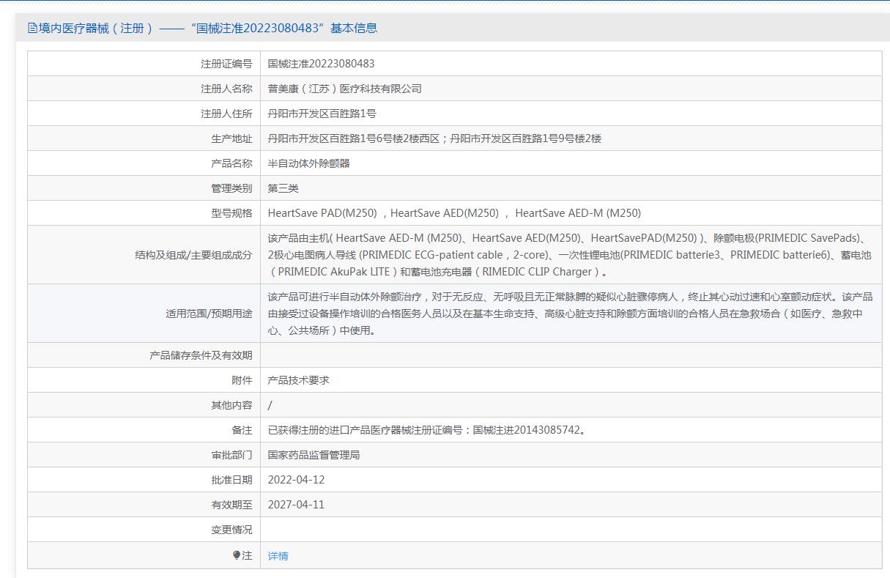Select model spec text HeartSave PAD(M250)
This screenshot has height=578, width=890.
322,213
